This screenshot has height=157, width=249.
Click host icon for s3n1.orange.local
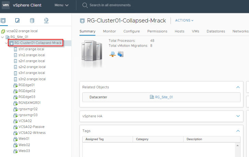[x=15, y=73]
